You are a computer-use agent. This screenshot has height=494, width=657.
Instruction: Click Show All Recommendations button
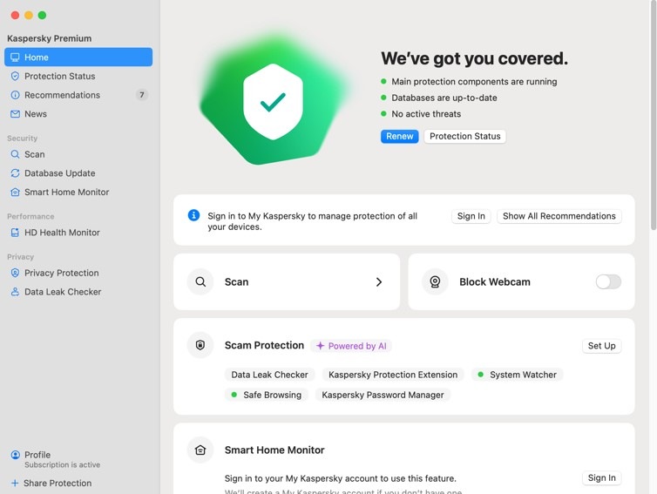click(x=559, y=216)
